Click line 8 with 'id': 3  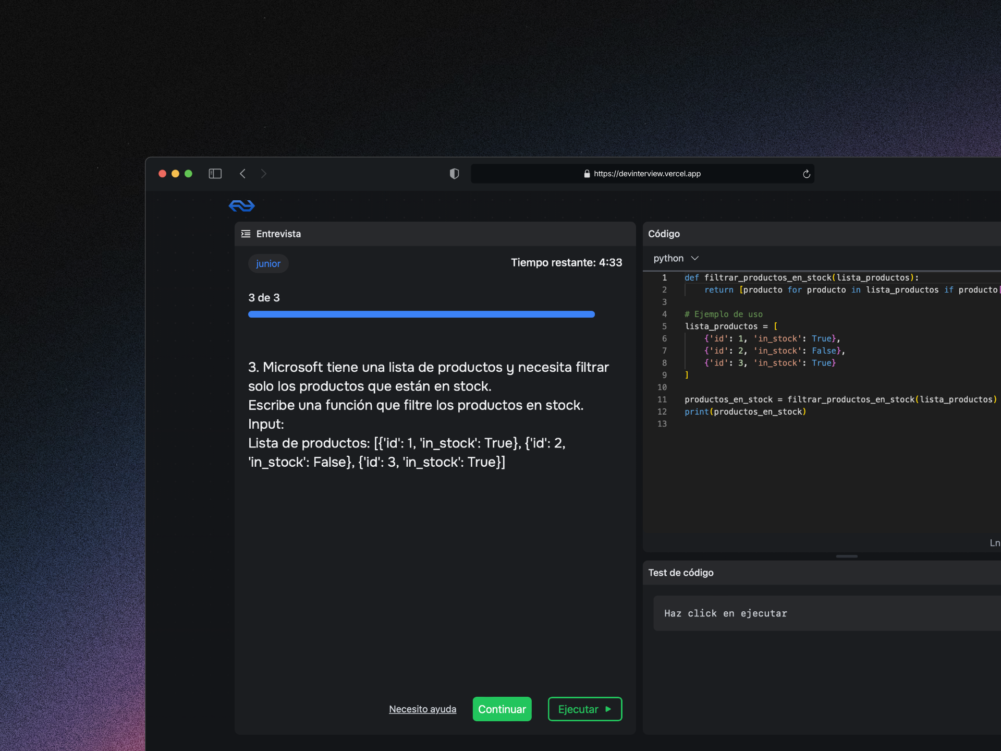point(770,362)
